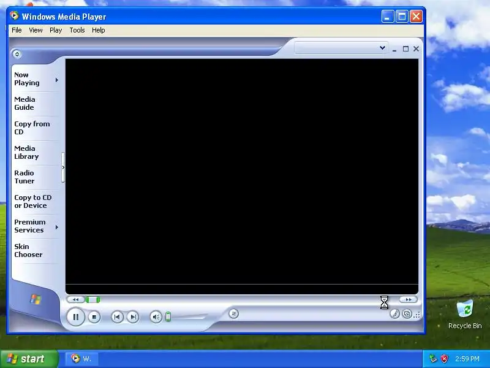Open the File menu
This screenshot has width=490, height=368.
[x=17, y=30]
